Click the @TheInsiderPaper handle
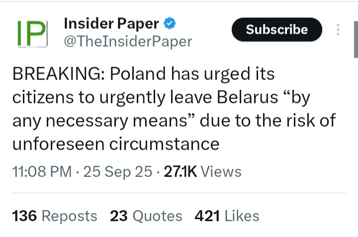Viewport: 358px width, 237px height. click(128, 42)
